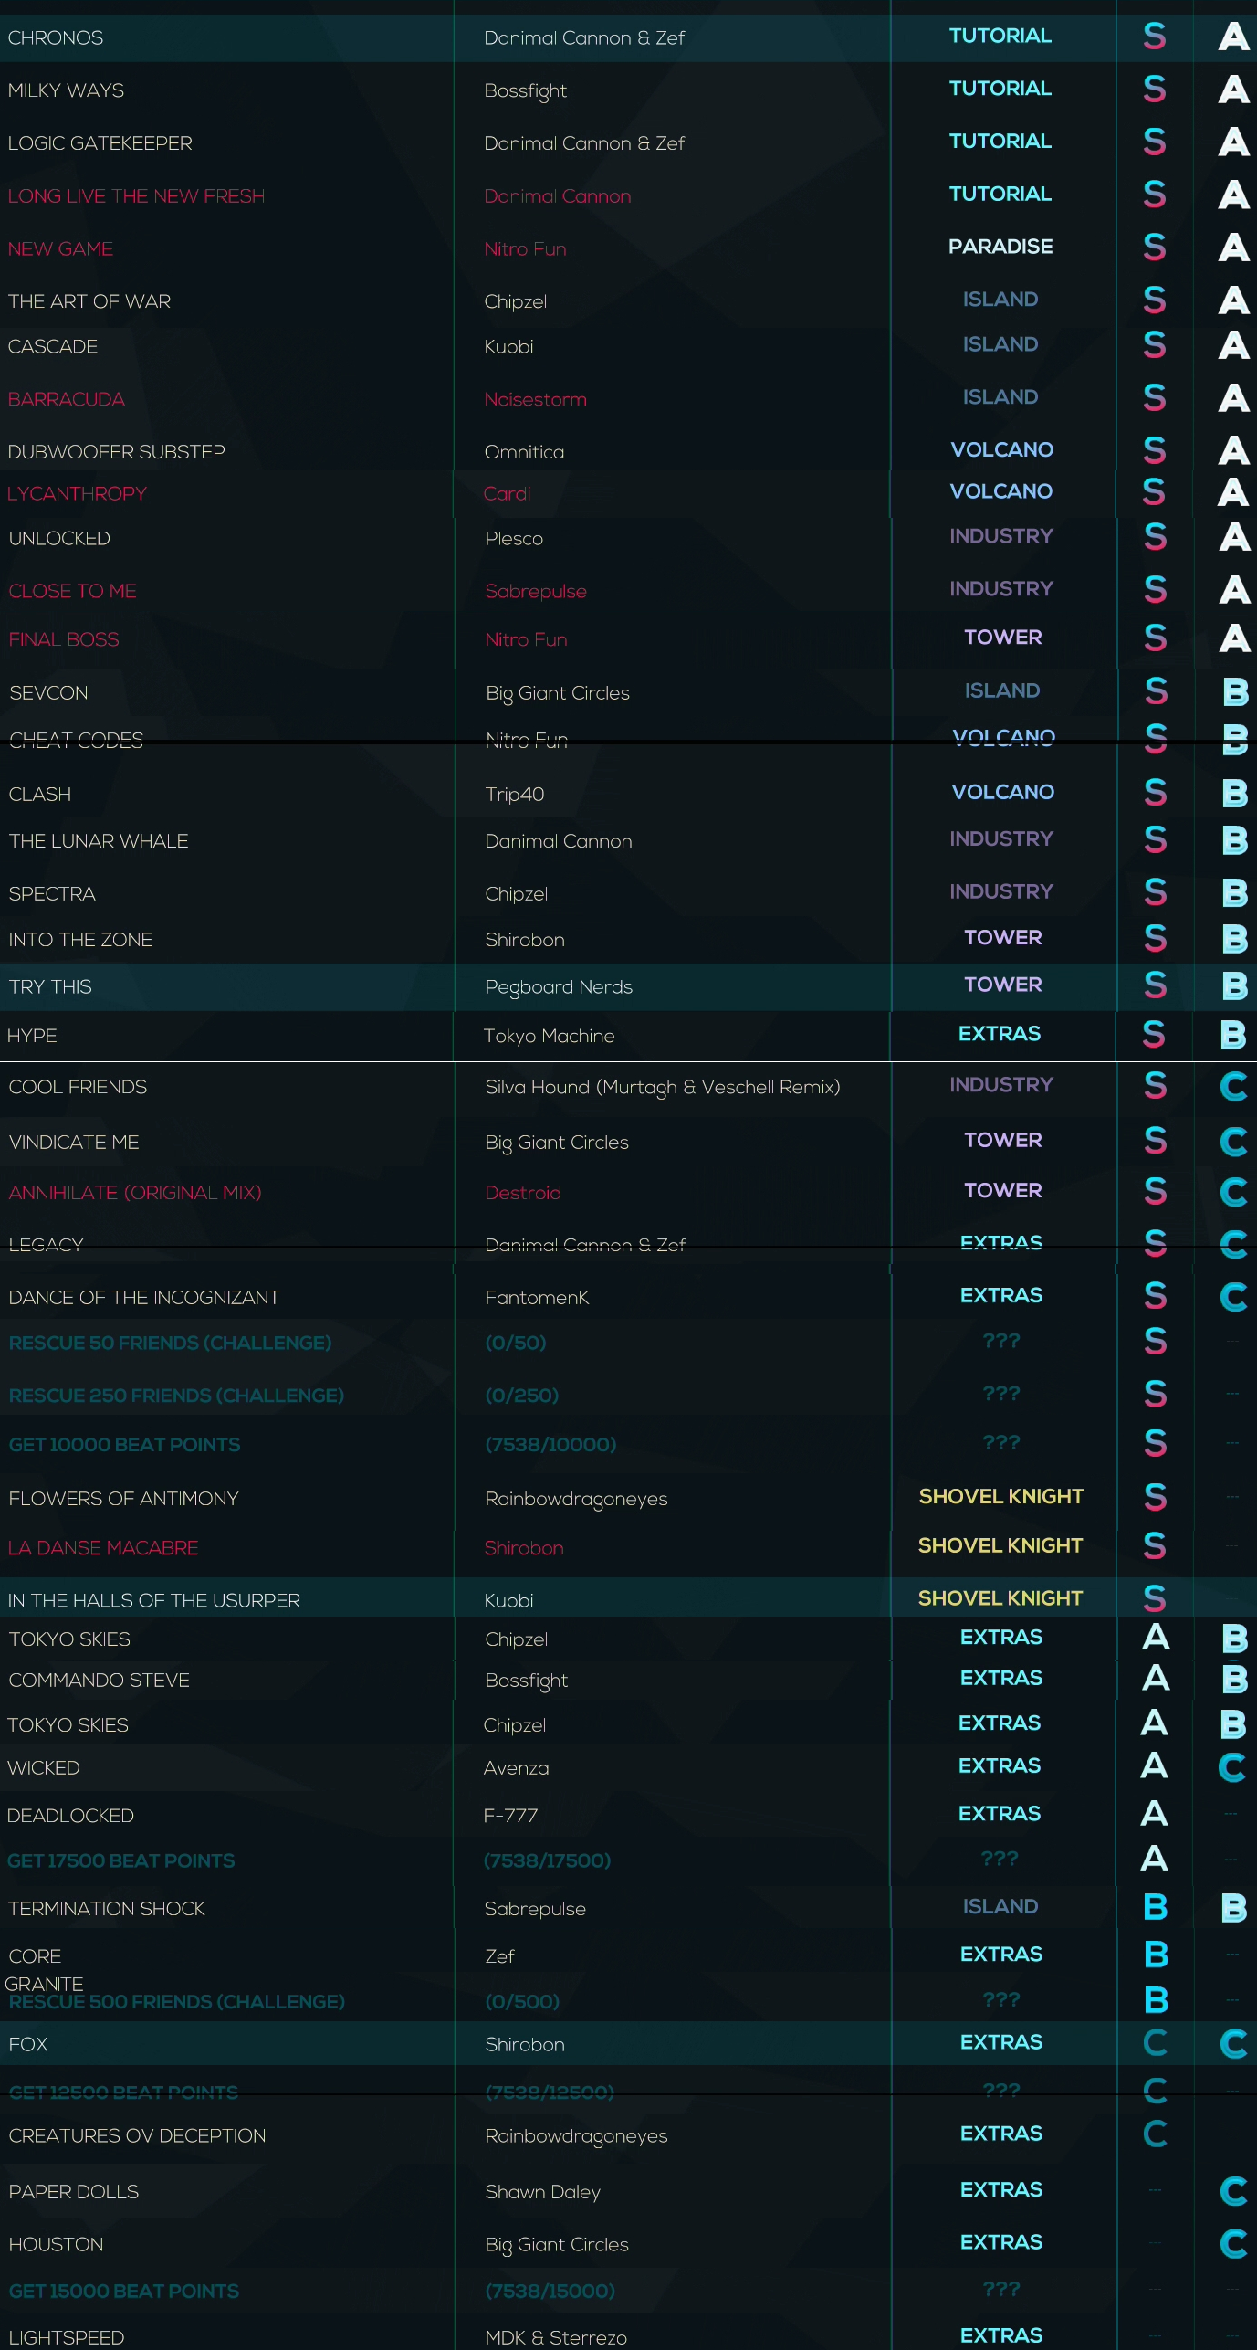The height and width of the screenshot is (2350, 1257).
Task: Select the song LOGIC GATEKEEPER
Action: coord(100,143)
